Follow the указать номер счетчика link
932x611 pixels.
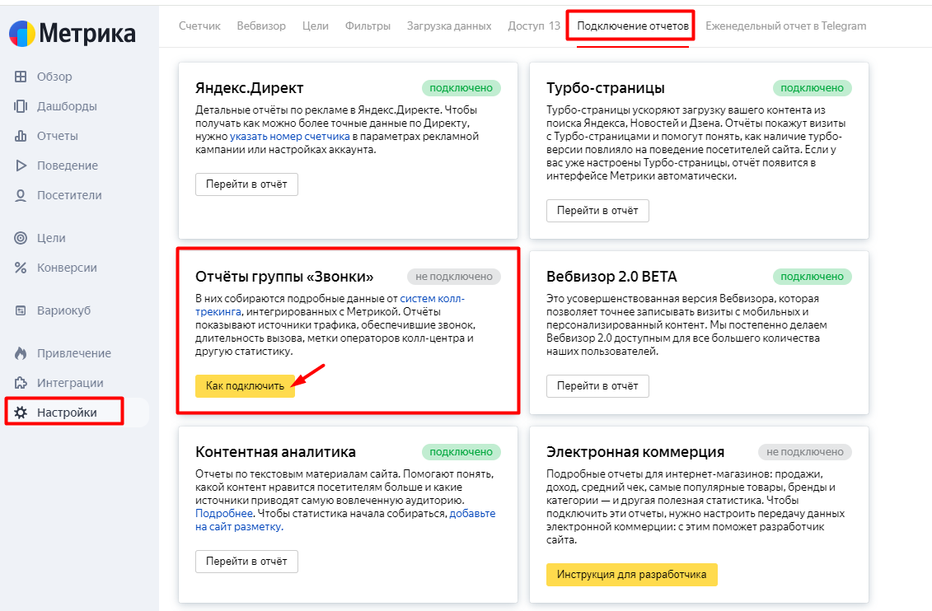pyautogui.click(x=290, y=137)
